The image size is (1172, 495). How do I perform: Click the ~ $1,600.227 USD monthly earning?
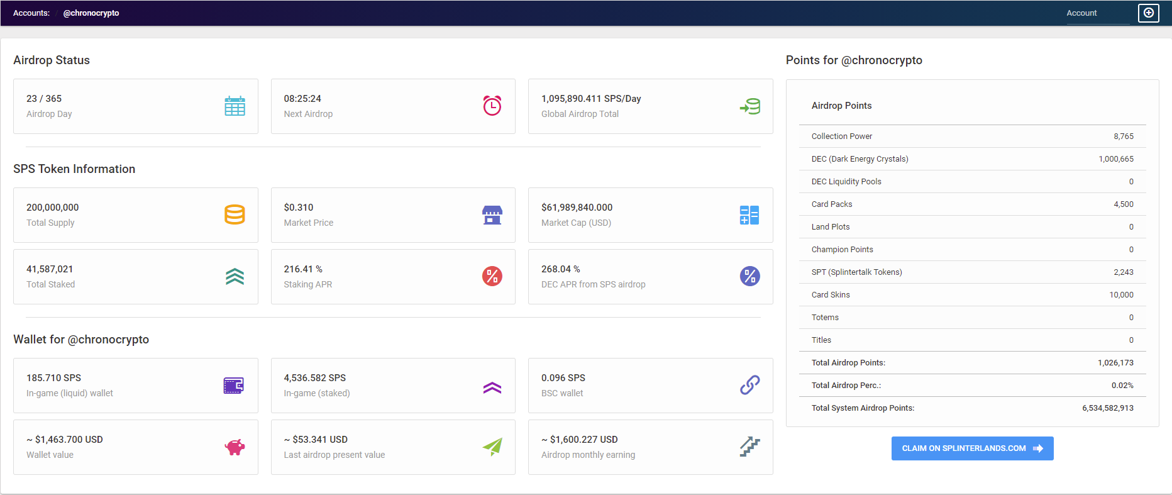point(580,440)
